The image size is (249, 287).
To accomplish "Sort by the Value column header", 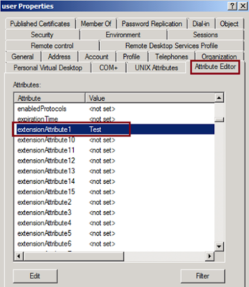I will (150, 98).
